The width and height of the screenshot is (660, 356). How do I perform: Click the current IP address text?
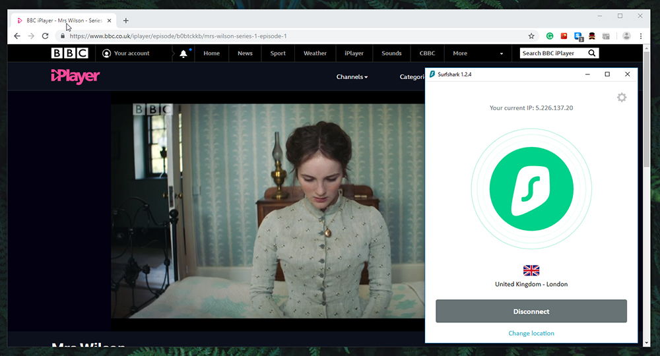click(x=531, y=108)
